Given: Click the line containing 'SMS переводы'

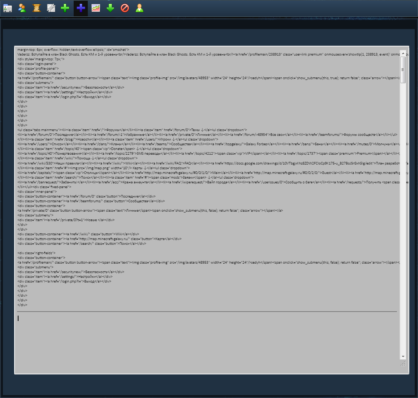Looking at the screenshot, I should point(209,154).
